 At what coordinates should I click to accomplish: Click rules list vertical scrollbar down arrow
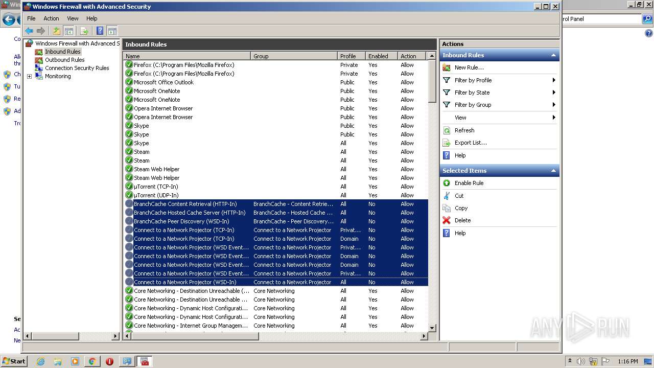432,328
